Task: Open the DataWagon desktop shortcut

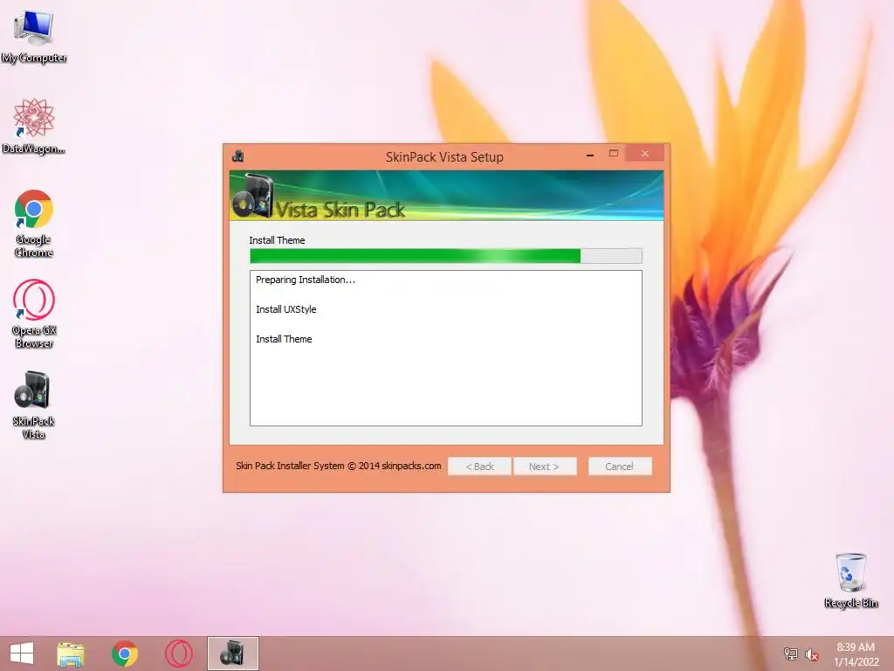Action: (34, 126)
